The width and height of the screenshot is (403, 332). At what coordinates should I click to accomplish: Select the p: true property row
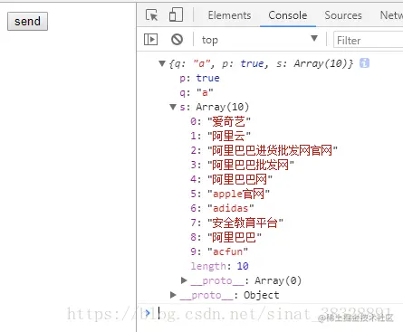[199, 78]
